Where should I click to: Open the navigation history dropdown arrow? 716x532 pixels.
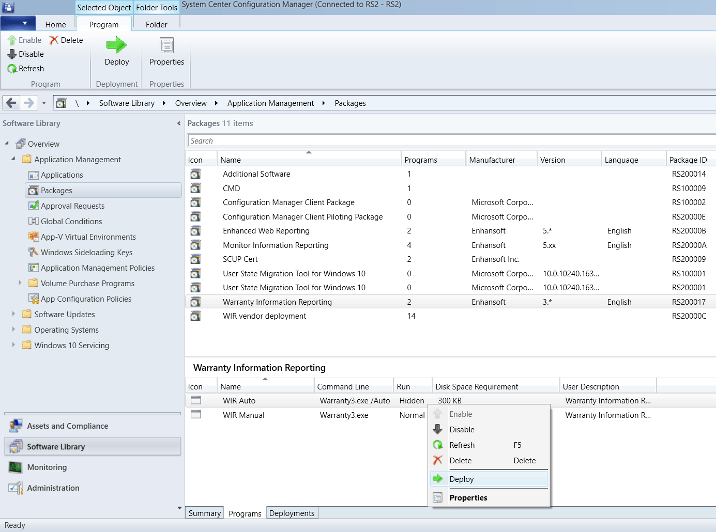pyautogui.click(x=44, y=103)
